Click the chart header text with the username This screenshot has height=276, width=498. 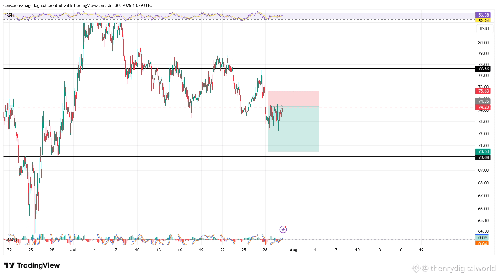click(78, 5)
